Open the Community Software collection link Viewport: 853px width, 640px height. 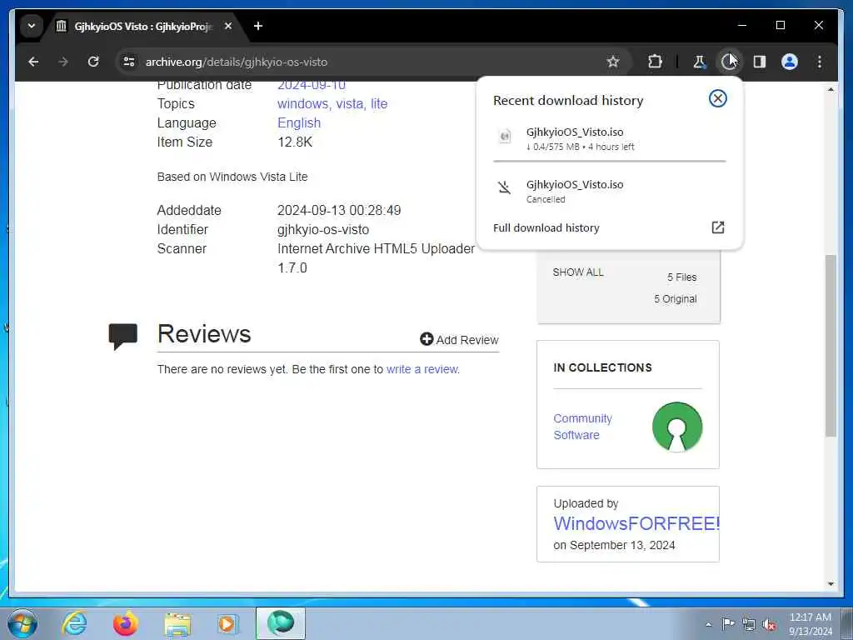point(582,427)
